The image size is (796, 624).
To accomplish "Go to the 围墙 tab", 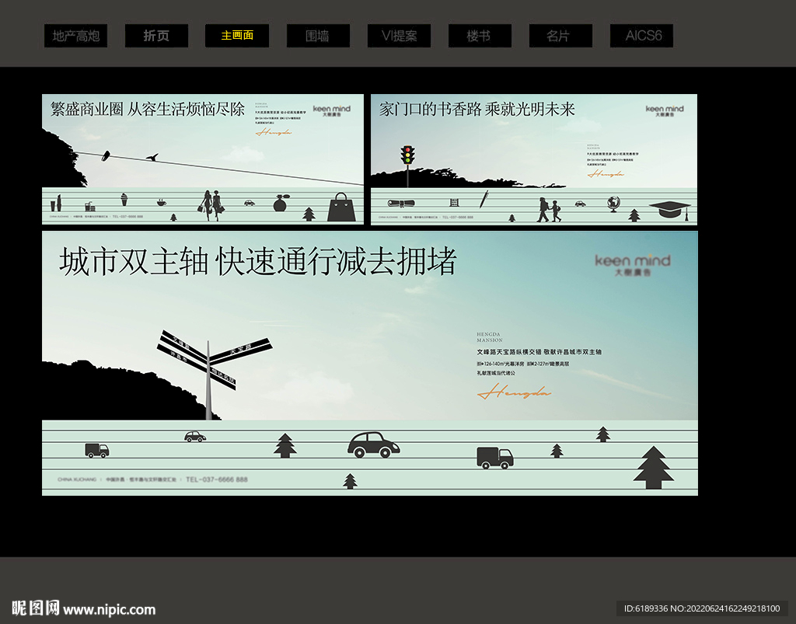I will pyautogui.click(x=318, y=36).
